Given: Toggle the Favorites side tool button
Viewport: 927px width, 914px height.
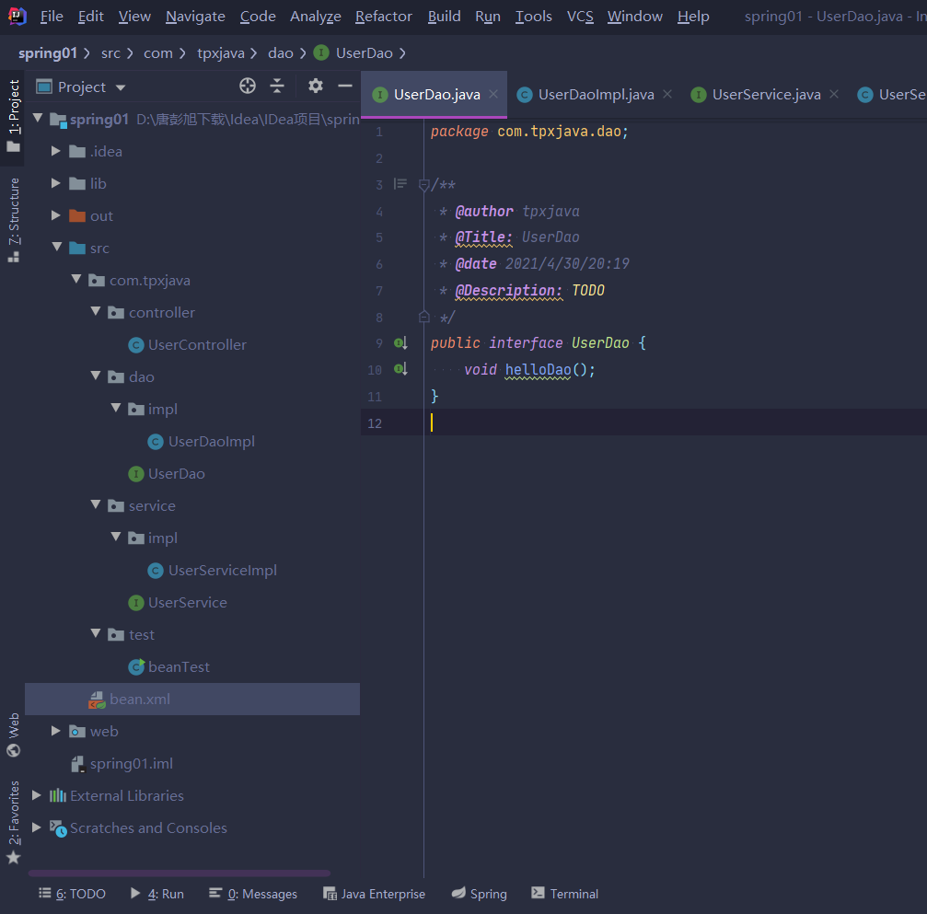Looking at the screenshot, I should pos(14,822).
